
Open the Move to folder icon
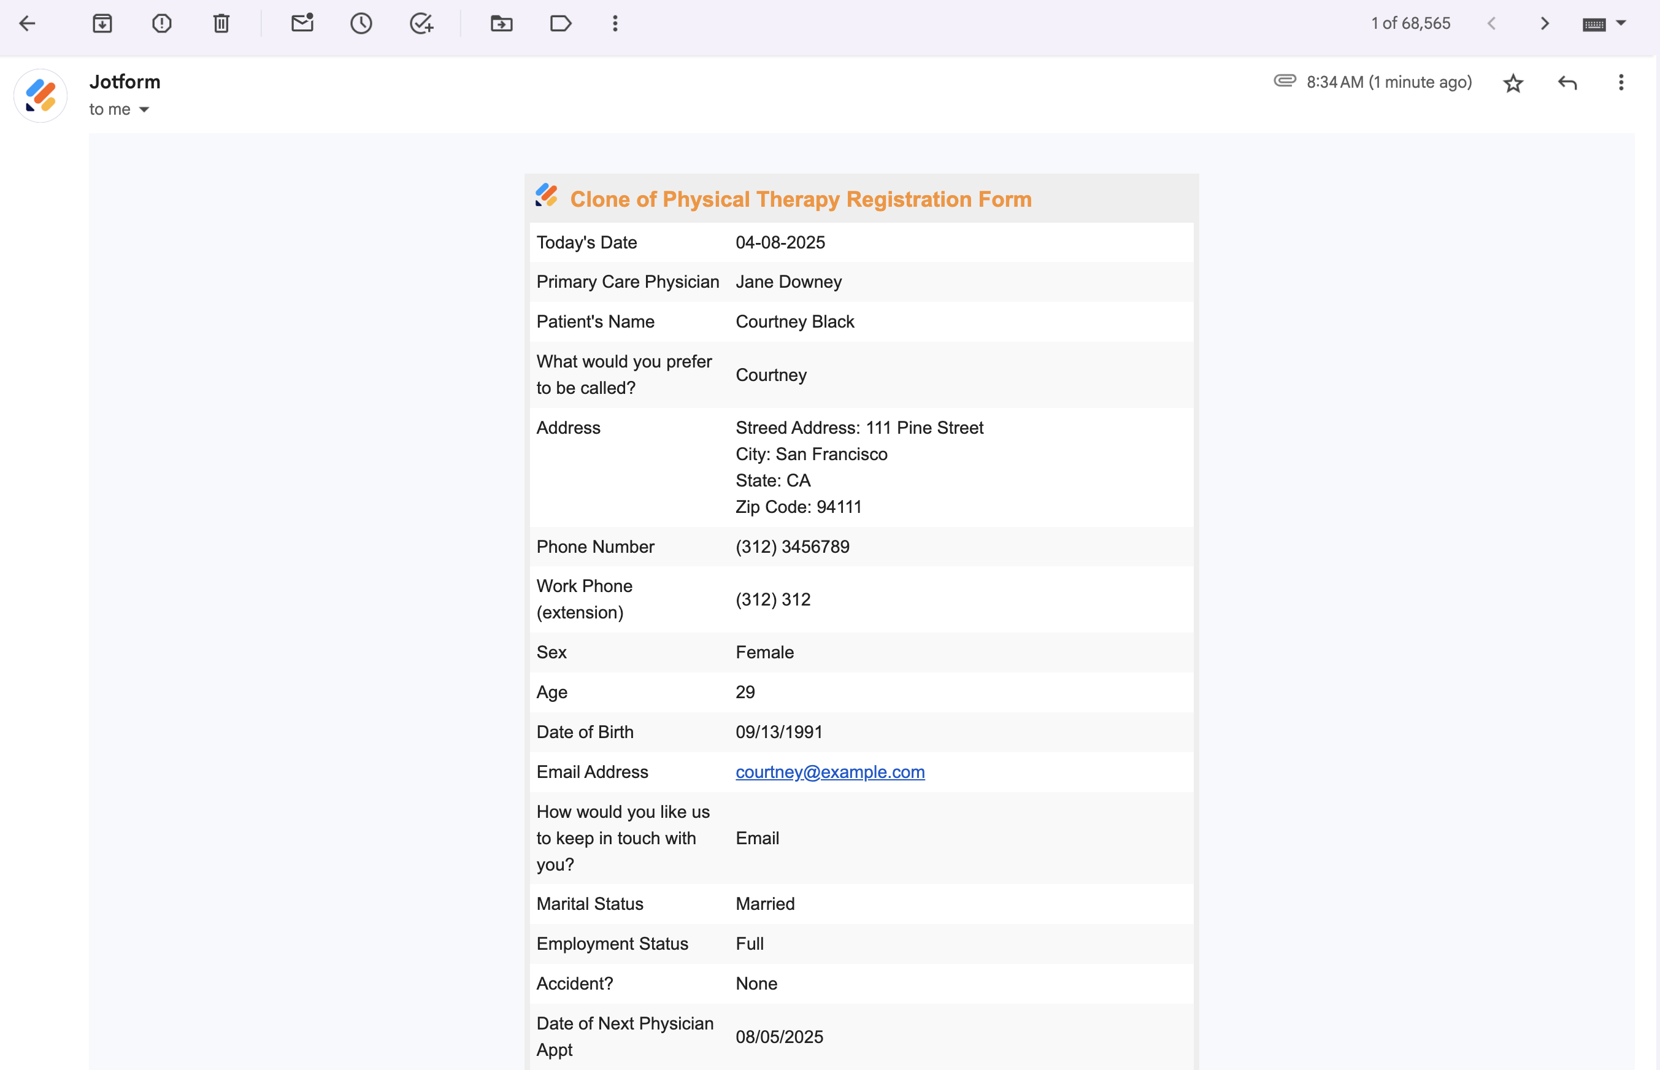pos(501,24)
